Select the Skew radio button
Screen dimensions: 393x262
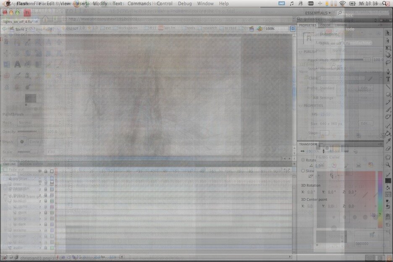[303, 171]
